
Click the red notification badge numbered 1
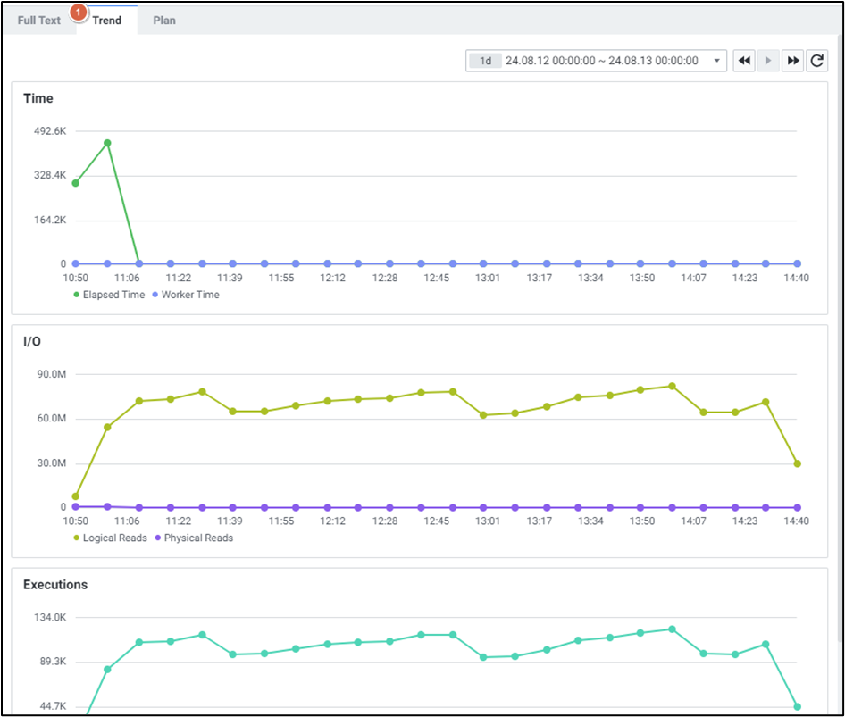coord(79,13)
